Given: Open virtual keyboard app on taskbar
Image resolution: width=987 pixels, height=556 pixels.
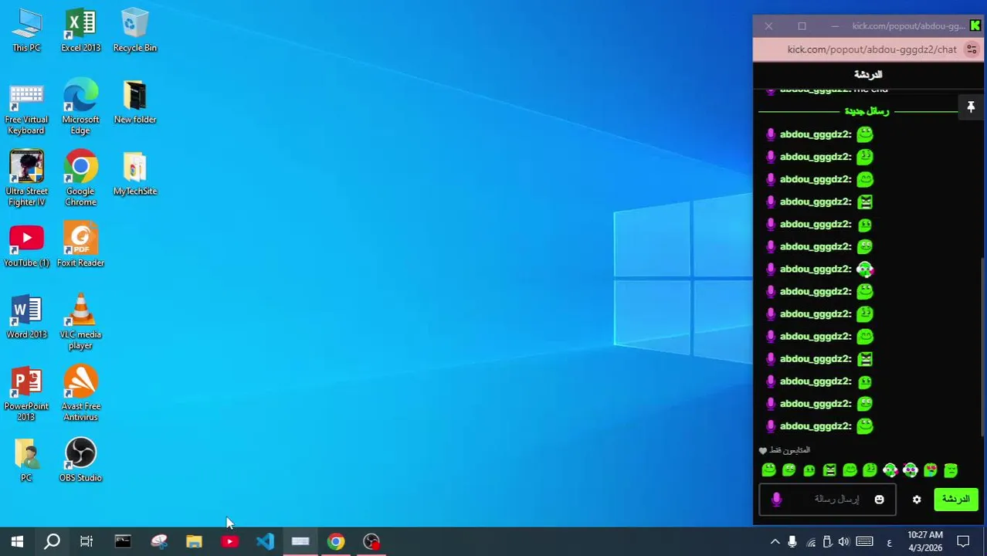Looking at the screenshot, I should point(300,541).
